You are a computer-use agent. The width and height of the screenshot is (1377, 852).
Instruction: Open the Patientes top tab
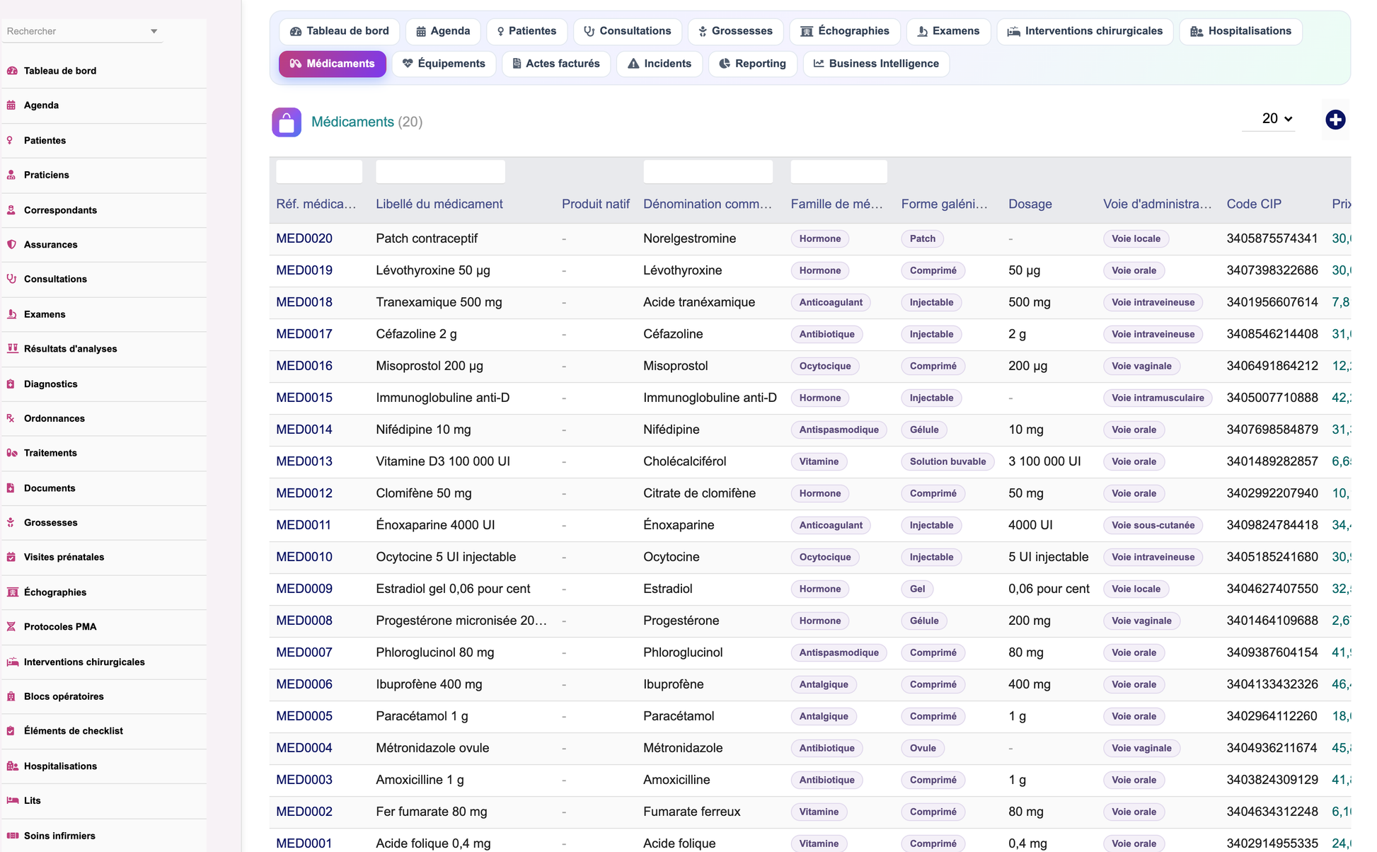(x=526, y=31)
